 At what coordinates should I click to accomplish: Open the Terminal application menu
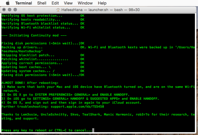pyautogui.click(x=24, y=3)
